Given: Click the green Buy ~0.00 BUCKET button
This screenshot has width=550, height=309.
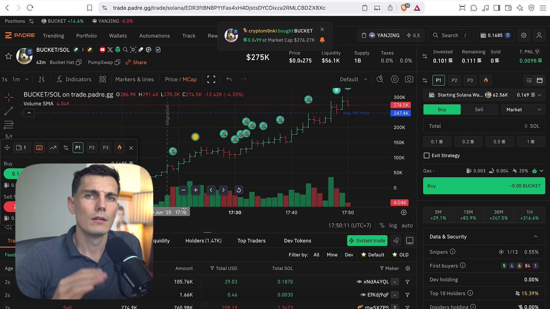Looking at the screenshot, I should (x=484, y=186).
